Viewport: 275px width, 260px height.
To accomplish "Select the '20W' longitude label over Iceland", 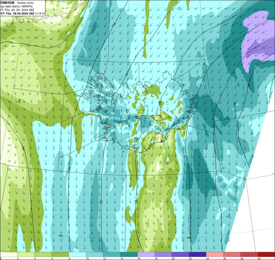I will tap(127, 111).
